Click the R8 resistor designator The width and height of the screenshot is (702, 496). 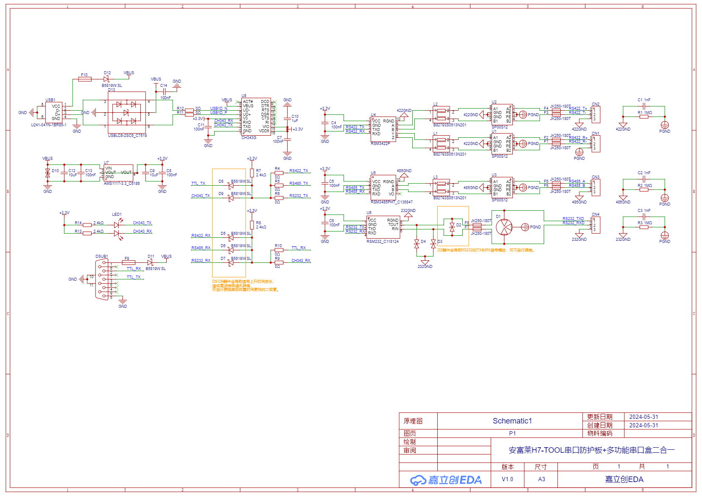(258, 223)
